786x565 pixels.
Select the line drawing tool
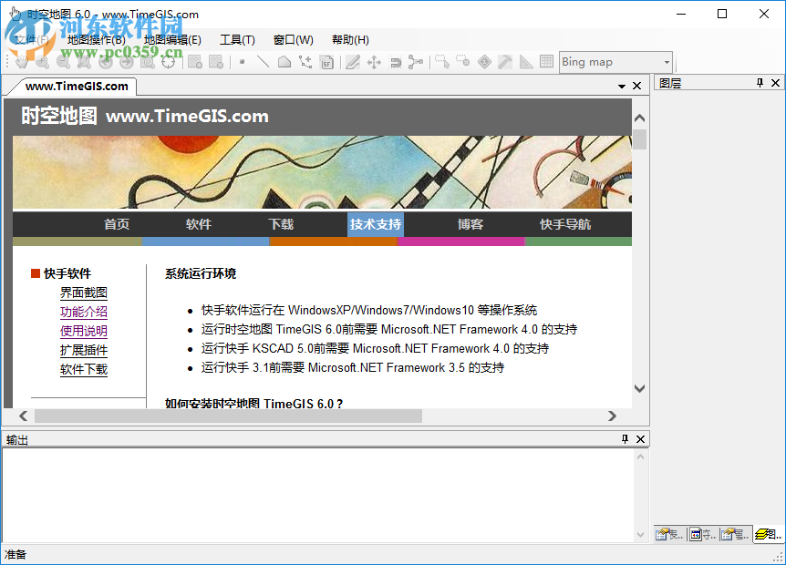[x=263, y=62]
